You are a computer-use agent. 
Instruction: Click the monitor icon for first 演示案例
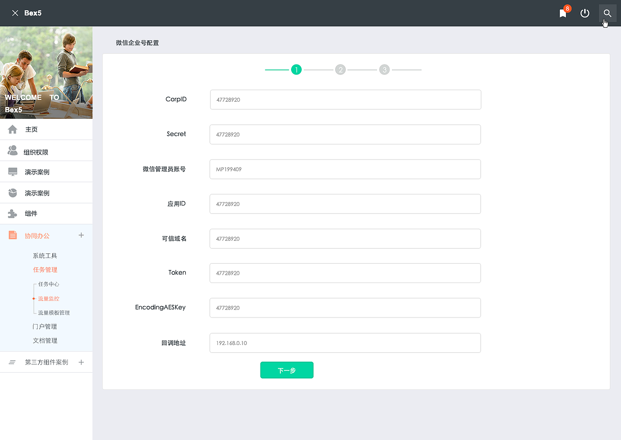13,172
